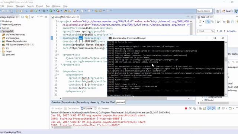
Task: Click the Clear Console icon
Action: click(x=200, y=108)
